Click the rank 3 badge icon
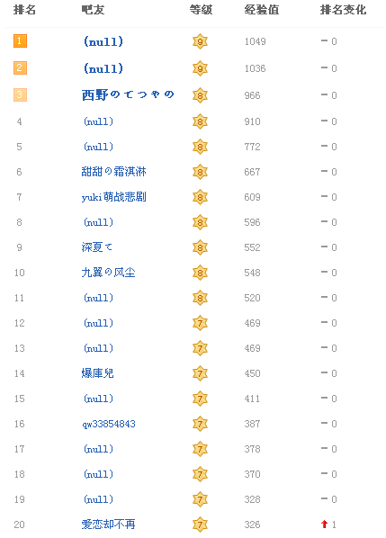386x538 pixels. (x=20, y=94)
